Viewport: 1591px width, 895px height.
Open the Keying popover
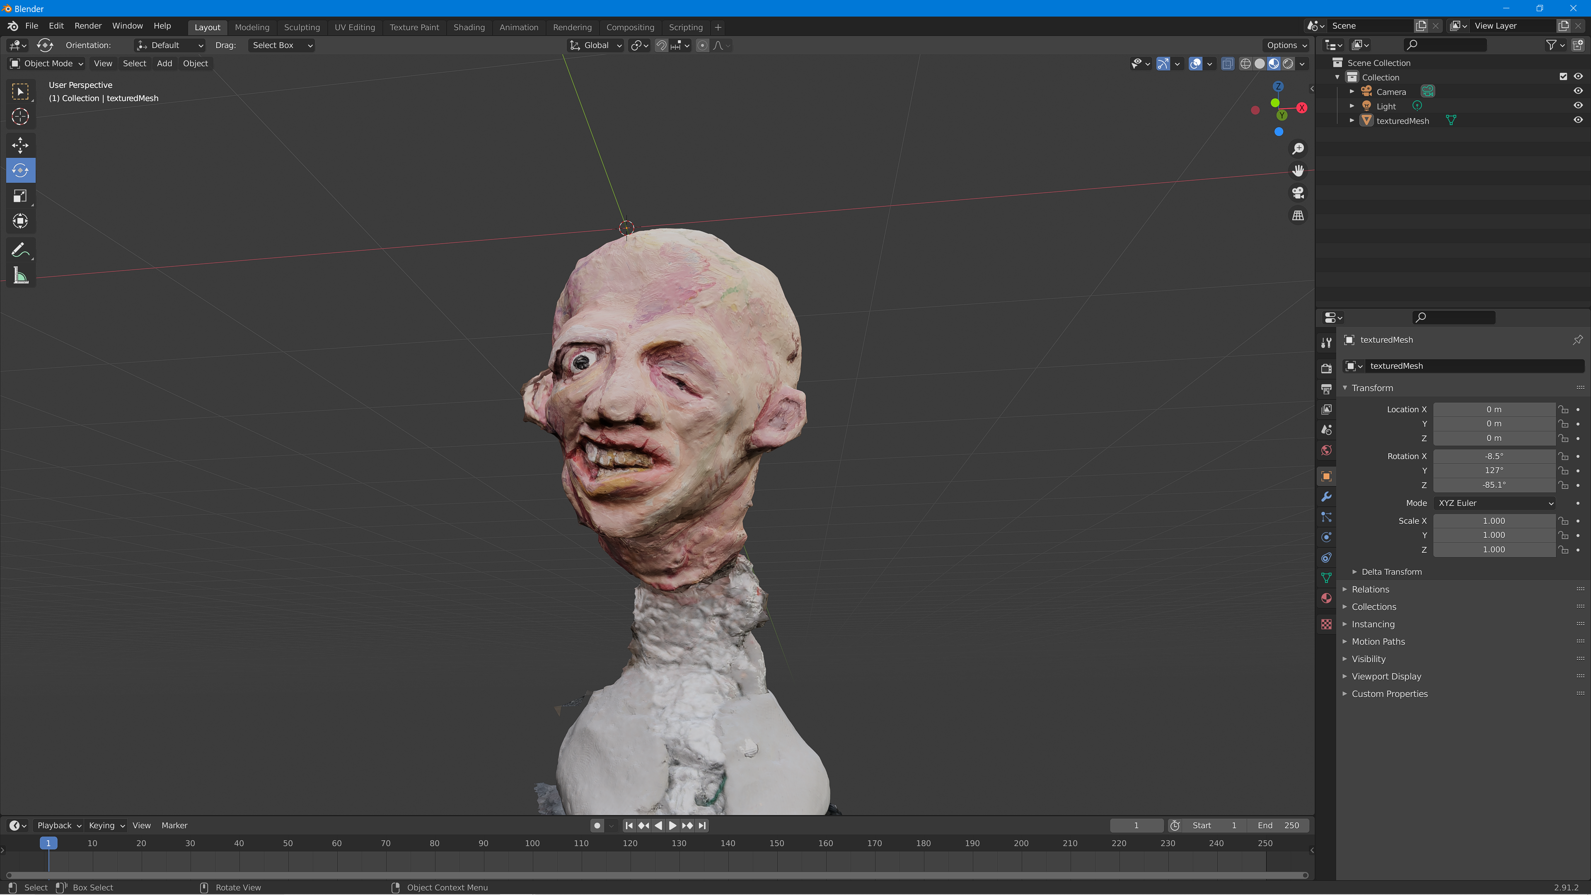(x=106, y=826)
